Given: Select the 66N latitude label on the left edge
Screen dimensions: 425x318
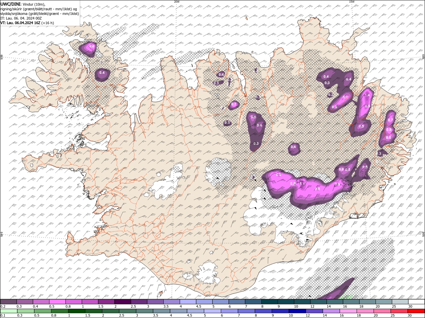Looking at the screenshot, I should [2, 57].
